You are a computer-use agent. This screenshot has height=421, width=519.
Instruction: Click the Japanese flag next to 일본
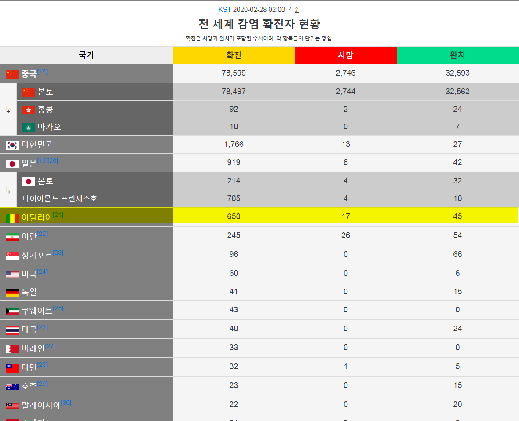12,162
